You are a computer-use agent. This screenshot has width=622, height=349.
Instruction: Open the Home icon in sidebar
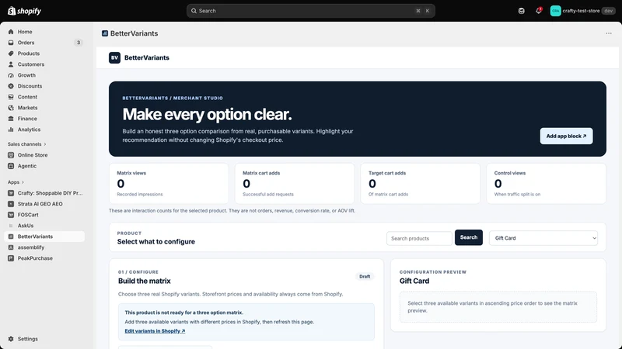[11, 32]
